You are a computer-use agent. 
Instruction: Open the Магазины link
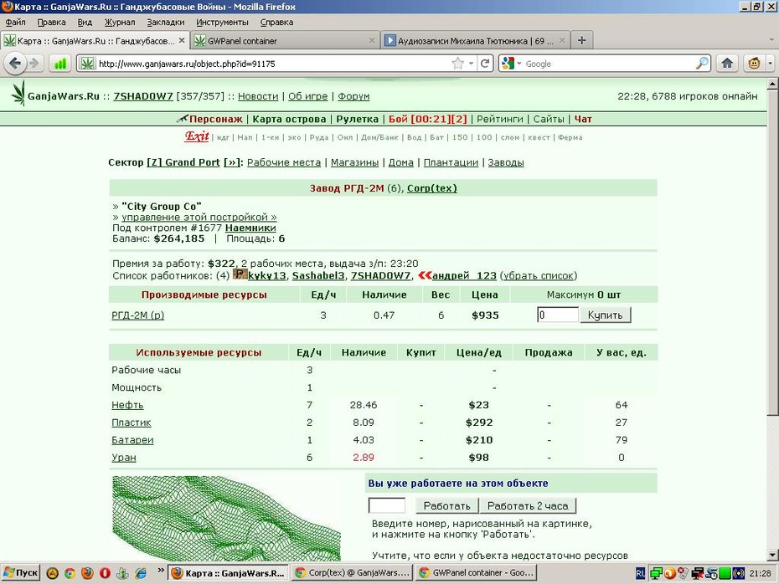pos(354,162)
